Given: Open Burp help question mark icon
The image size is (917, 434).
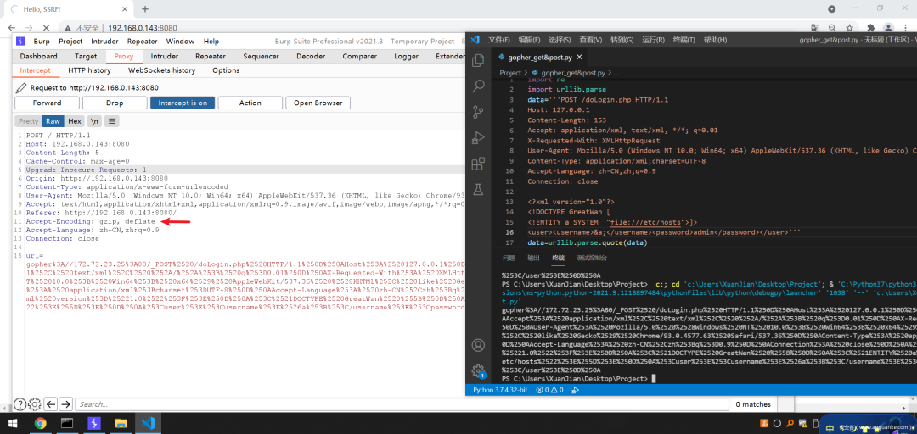Looking at the screenshot, I should tap(20, 404).
